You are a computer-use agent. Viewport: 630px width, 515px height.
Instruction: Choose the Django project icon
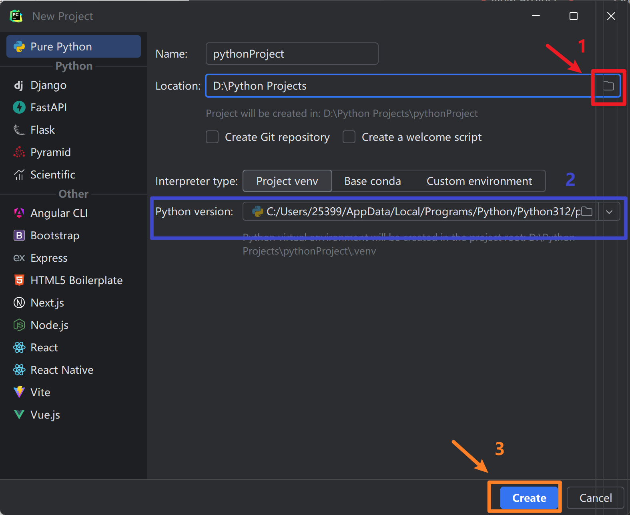18,85
